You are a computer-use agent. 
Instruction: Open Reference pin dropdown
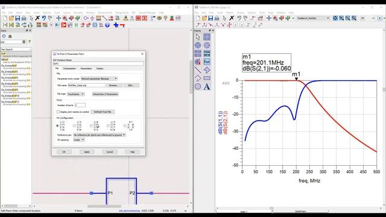tap(100, 135)
